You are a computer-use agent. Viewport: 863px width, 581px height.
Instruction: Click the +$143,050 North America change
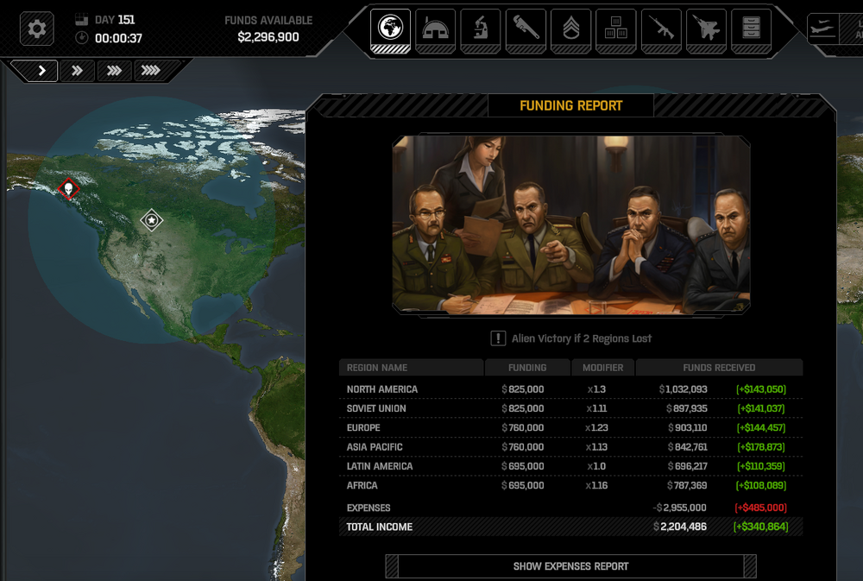point(761,389)
